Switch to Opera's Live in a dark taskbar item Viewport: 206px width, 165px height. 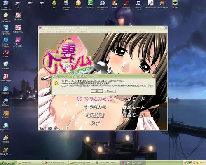56,163
